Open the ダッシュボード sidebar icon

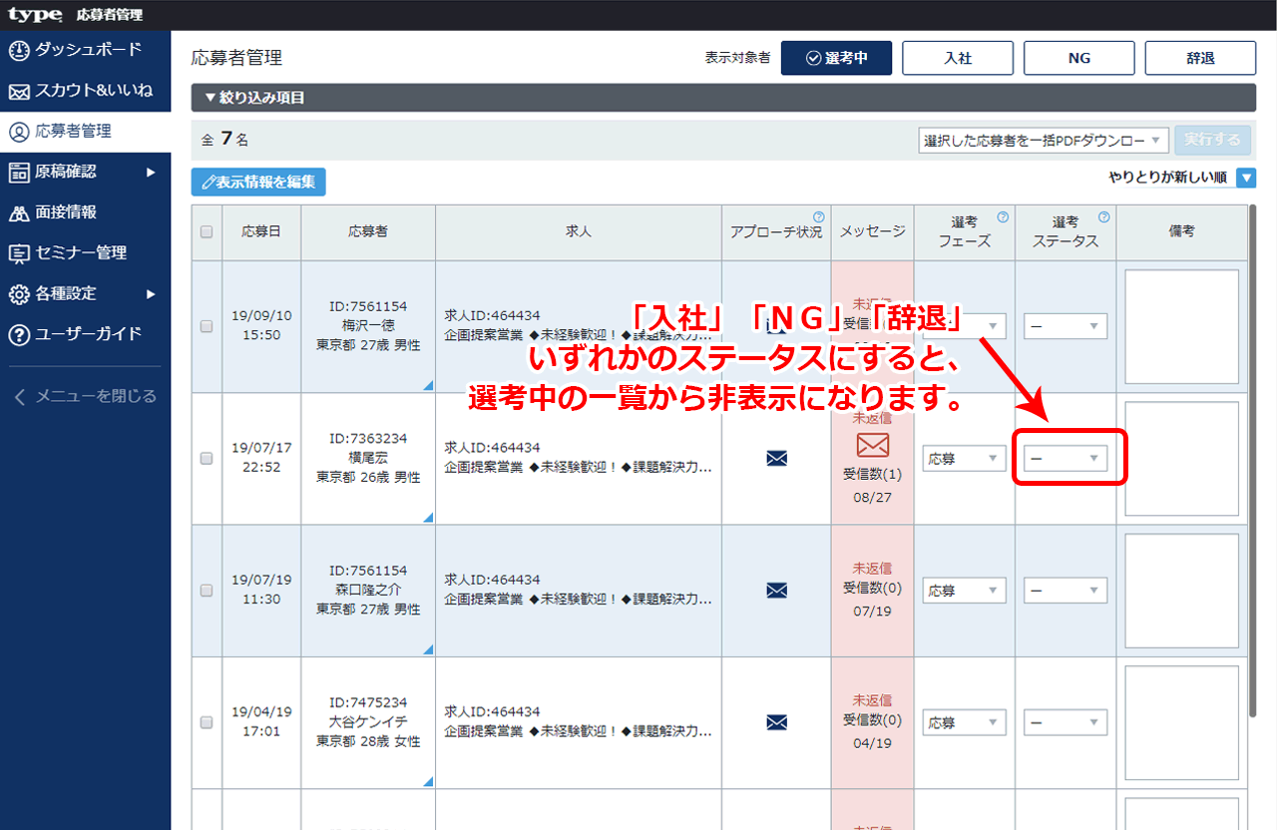60,50
